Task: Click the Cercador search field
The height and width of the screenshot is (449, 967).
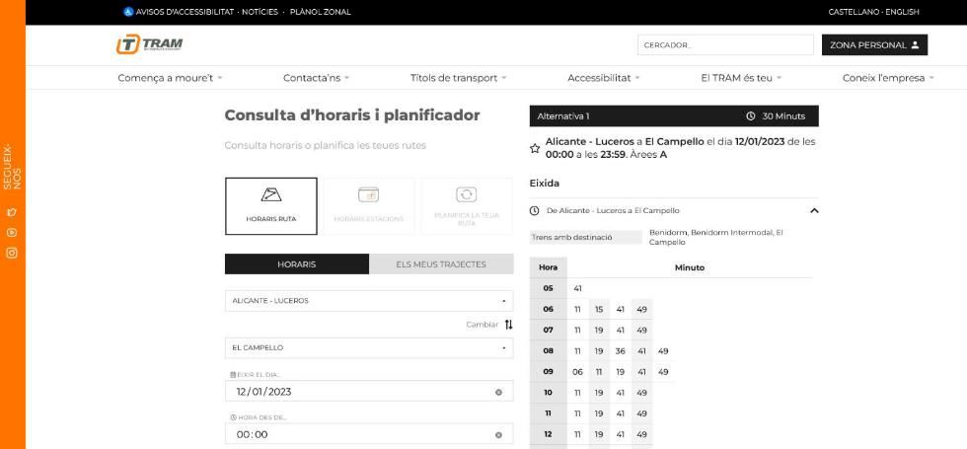Action: [x=724, y=44]
